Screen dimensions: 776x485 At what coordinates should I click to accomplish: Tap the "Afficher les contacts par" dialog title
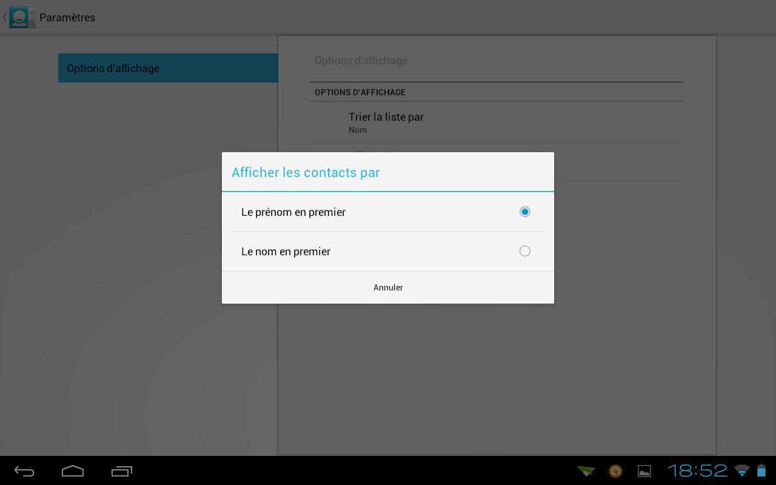(306, 172)
